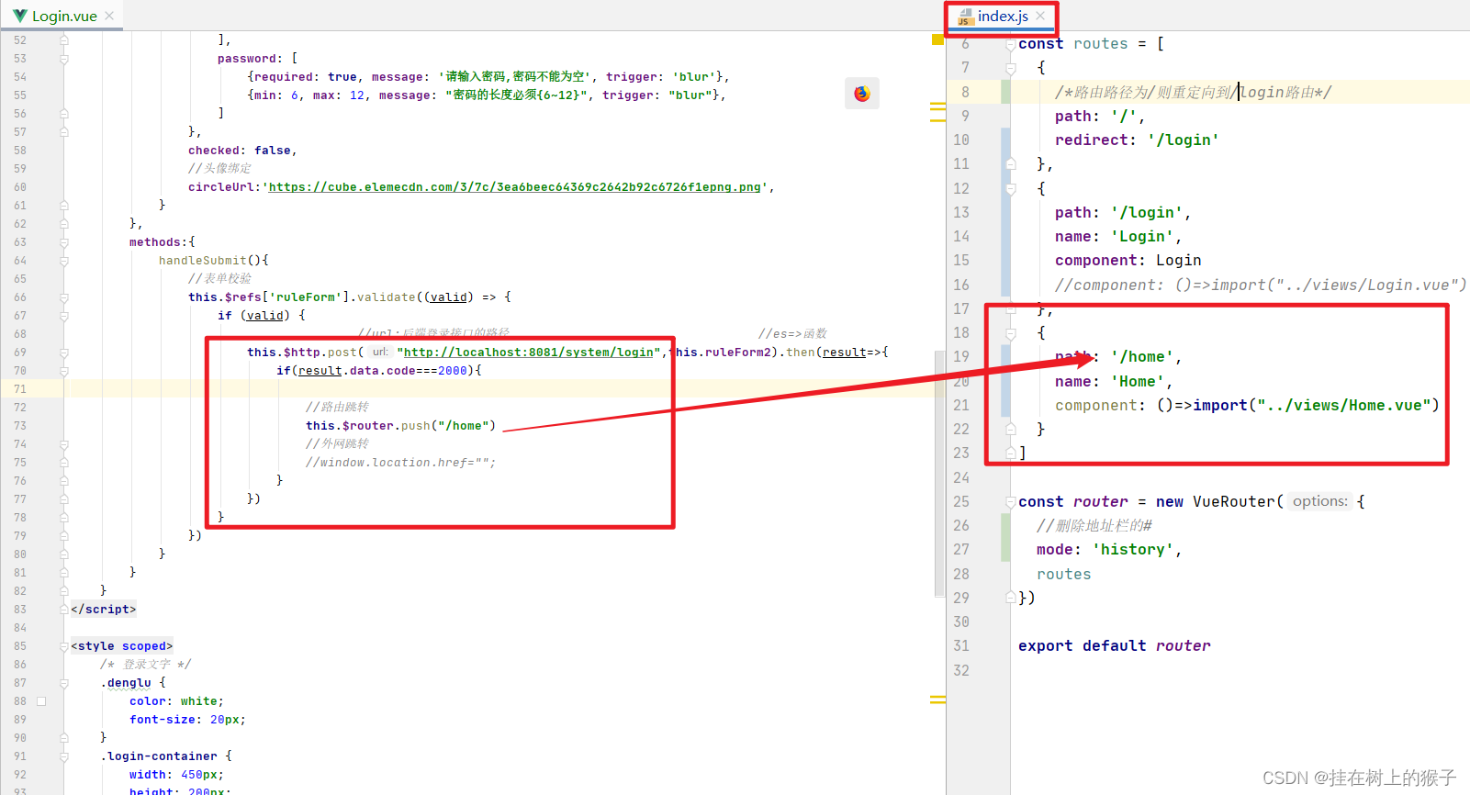Click line number 71 in Login.vue gutter
Image resolution: width=1470 pixels, height=795 pixels.
[20, 389]
